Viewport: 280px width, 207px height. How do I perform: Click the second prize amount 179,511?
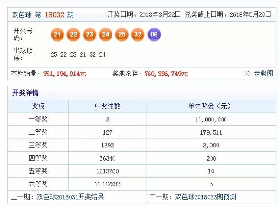pos(211,133)
